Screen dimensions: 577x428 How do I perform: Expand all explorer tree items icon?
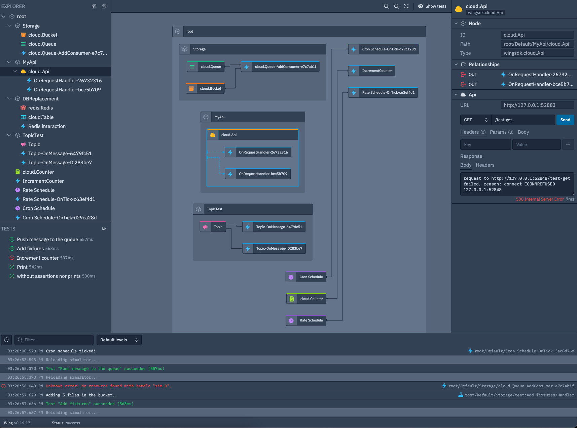click(x=94, y=6)
